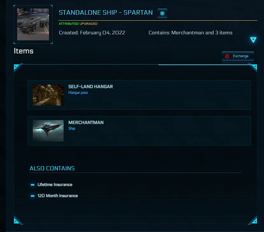
Task: Collapse pledge details with the triangle arrow
Action: pos(253,40)
